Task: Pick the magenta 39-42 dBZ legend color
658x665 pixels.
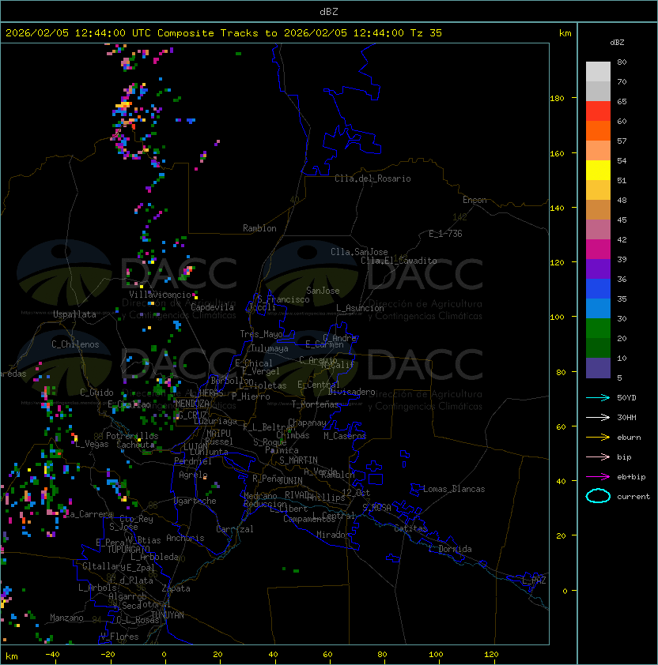Action: pyautogui.click(x=598, y=250)
